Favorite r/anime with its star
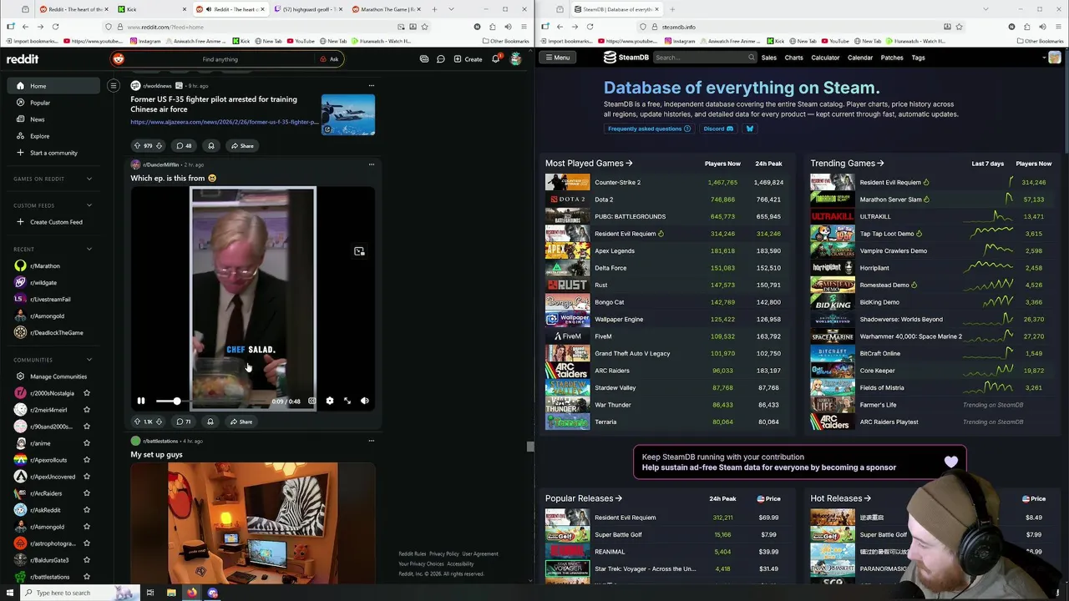This screenshot has height=601, width=1069. [x=86, y=443]
